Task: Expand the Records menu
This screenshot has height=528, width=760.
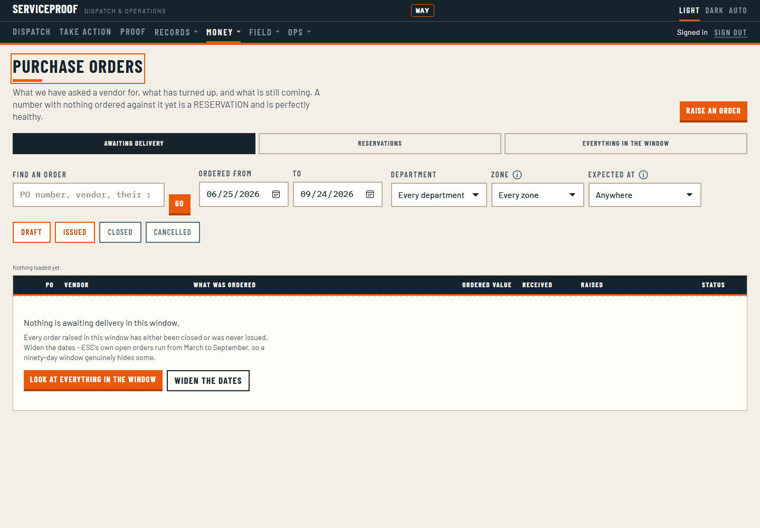Action: 176,32
